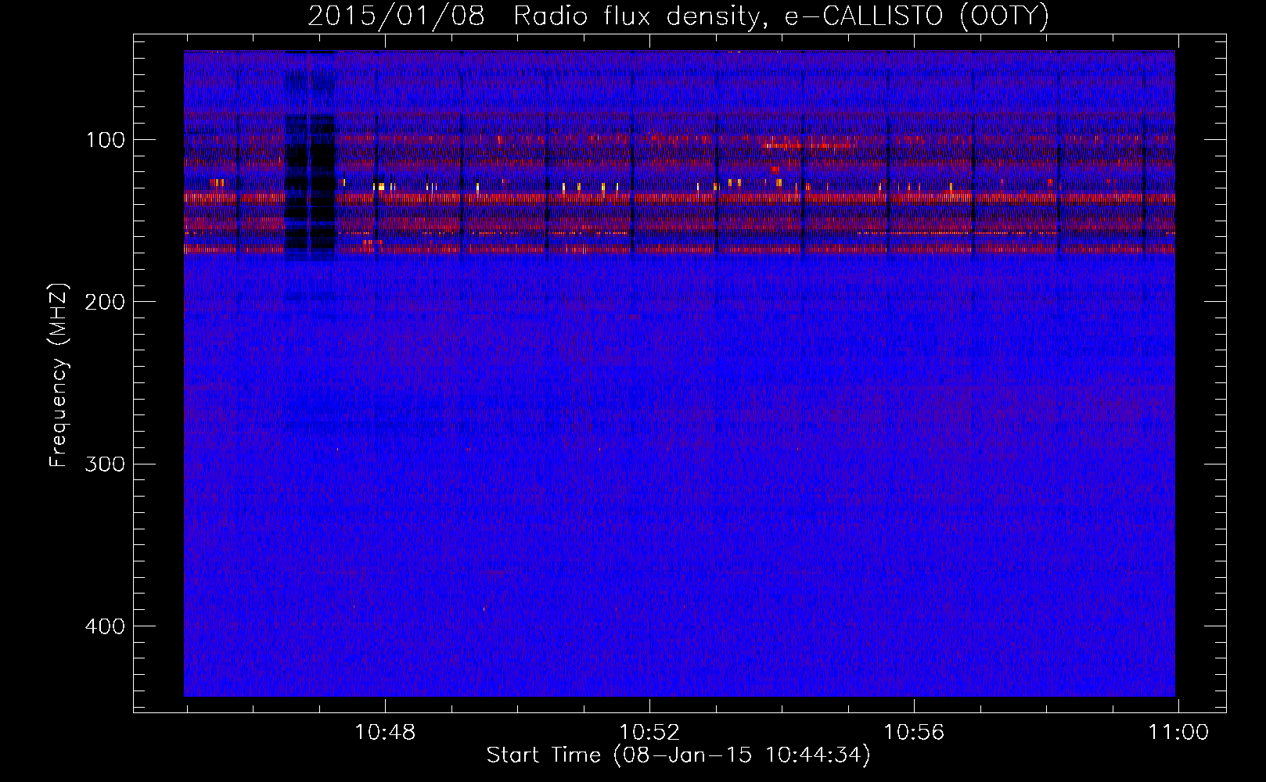Click the 10:52 time tick label
The image size is (1266, 782).
pos(650,732)
